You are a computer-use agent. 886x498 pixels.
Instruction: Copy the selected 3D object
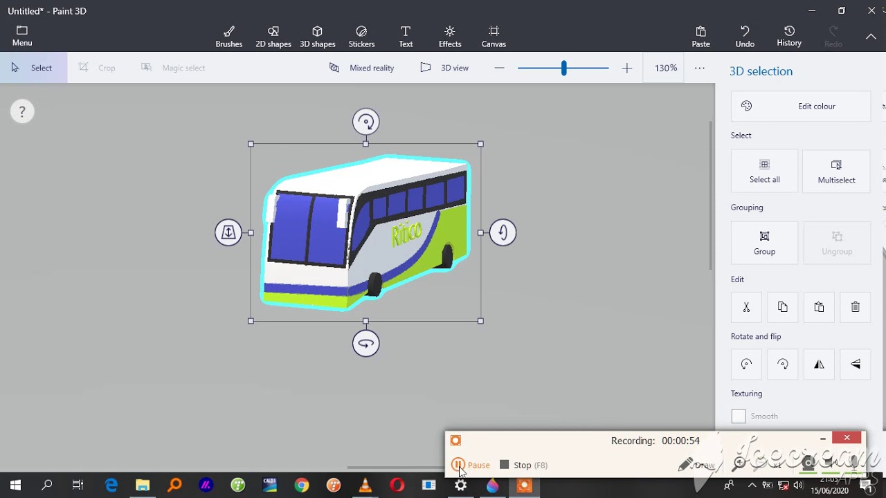tap(782, 307)
